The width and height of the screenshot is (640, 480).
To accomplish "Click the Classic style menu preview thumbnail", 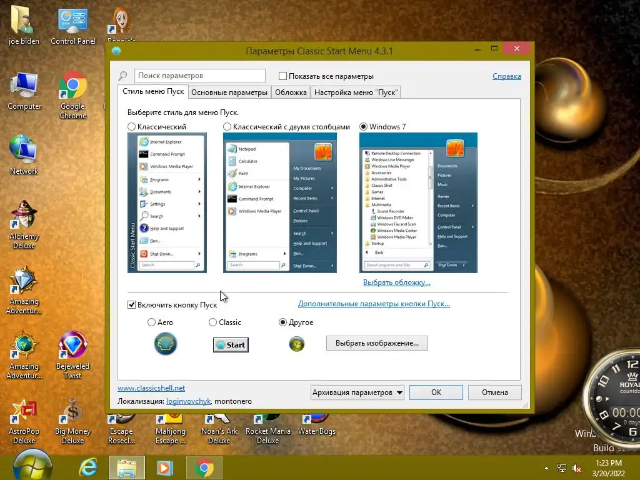I will coord(167,202).
